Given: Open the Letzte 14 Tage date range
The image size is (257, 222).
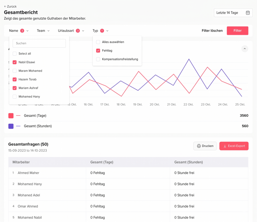Looking at the screenshot, I should [233, 13].
